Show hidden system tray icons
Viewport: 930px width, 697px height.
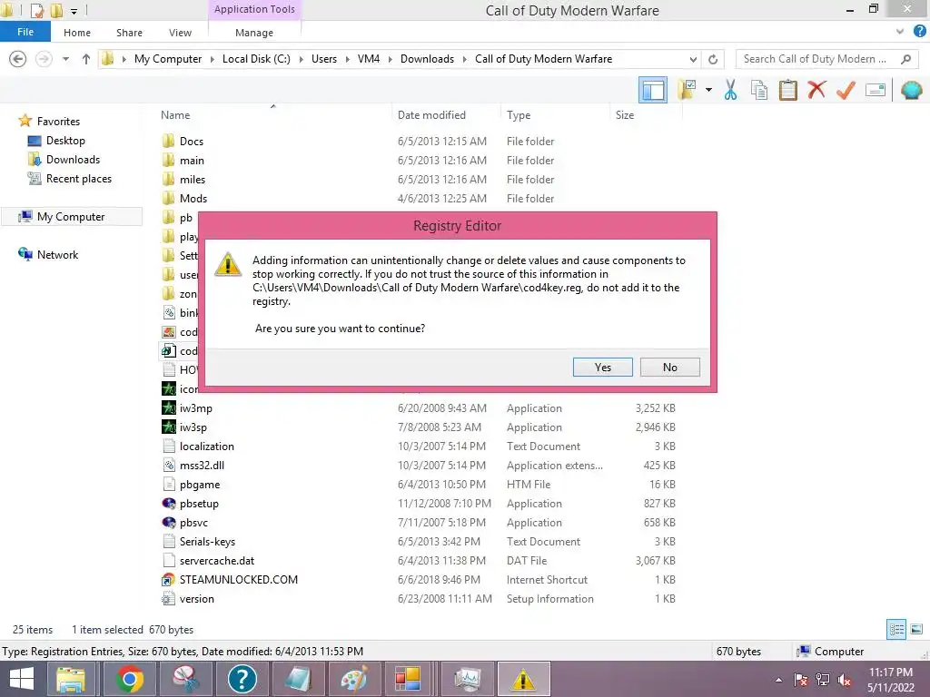(778, 680)
